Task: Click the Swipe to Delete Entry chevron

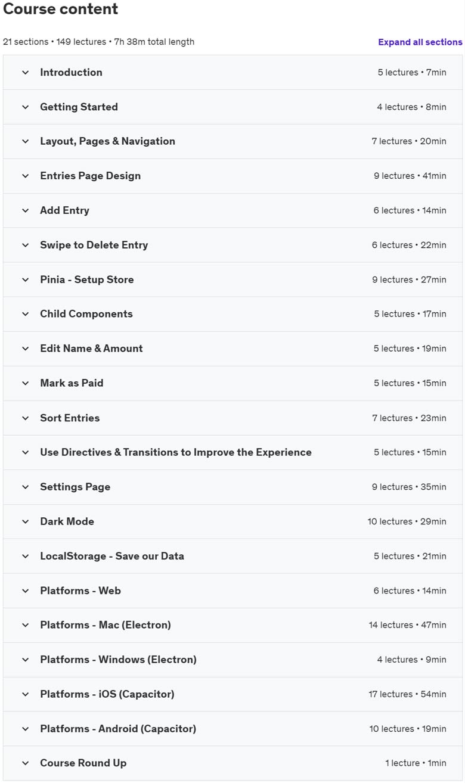Action: pos(25,246)
